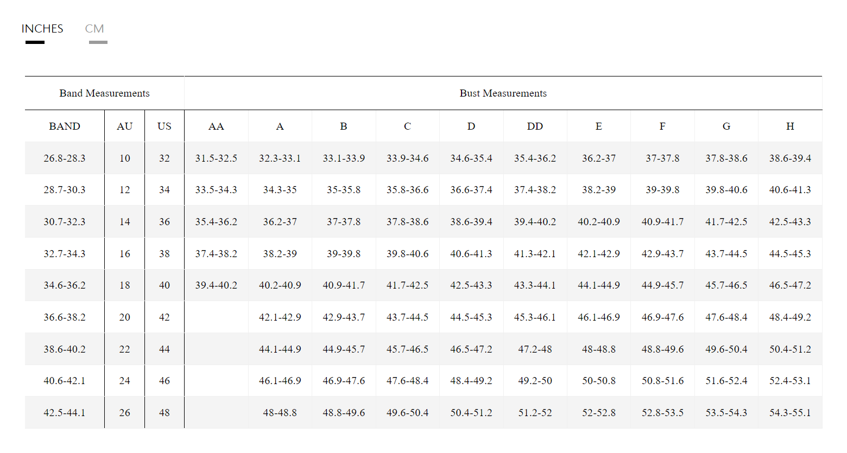Select US size 44 cell
This screenshot has width=847, height=453.
[x=165, y=349]
